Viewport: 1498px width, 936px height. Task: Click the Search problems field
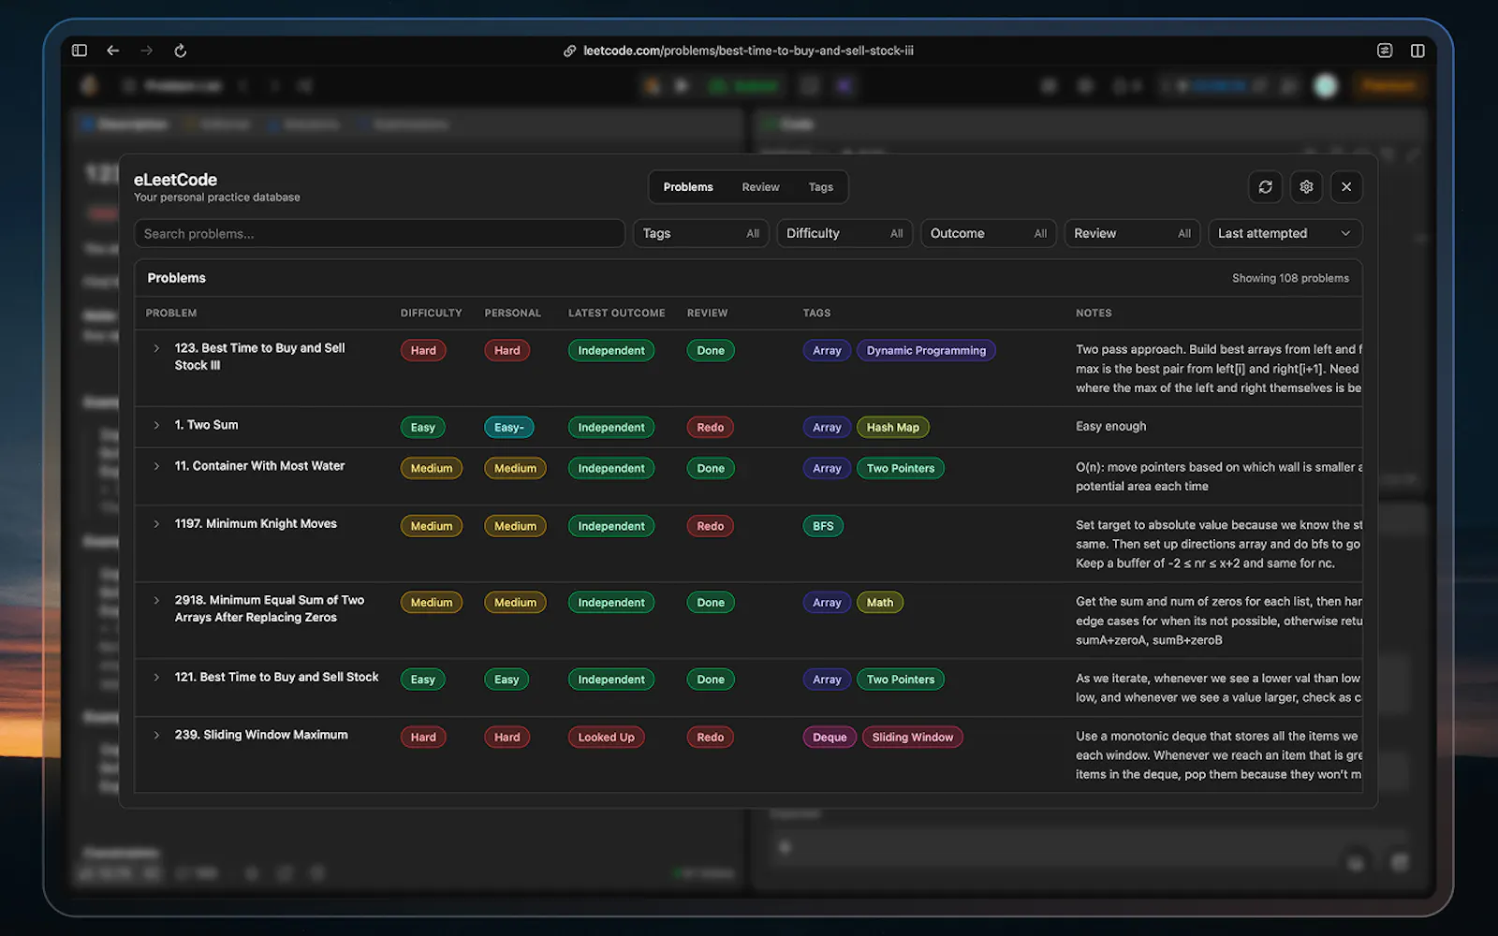point(379,233)
